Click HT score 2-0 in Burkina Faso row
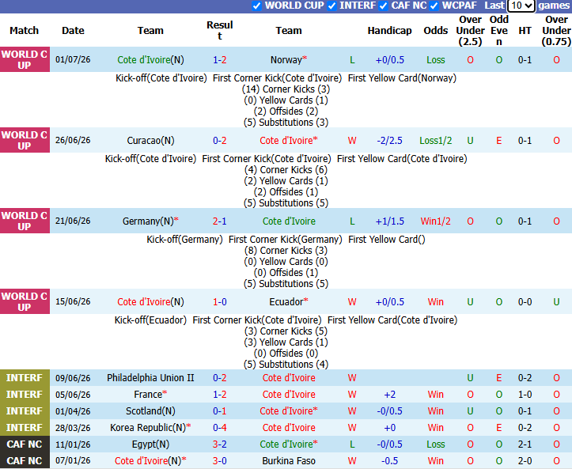This screenshot has width=572, height=469. (x=525, y=460)
